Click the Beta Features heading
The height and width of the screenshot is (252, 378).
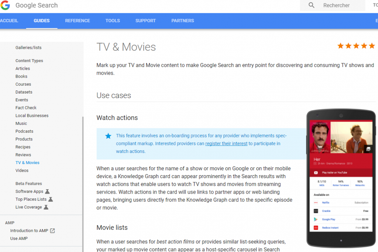(29, 184)
